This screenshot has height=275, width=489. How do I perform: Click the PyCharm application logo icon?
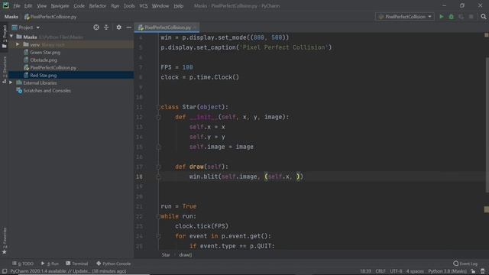5,5
